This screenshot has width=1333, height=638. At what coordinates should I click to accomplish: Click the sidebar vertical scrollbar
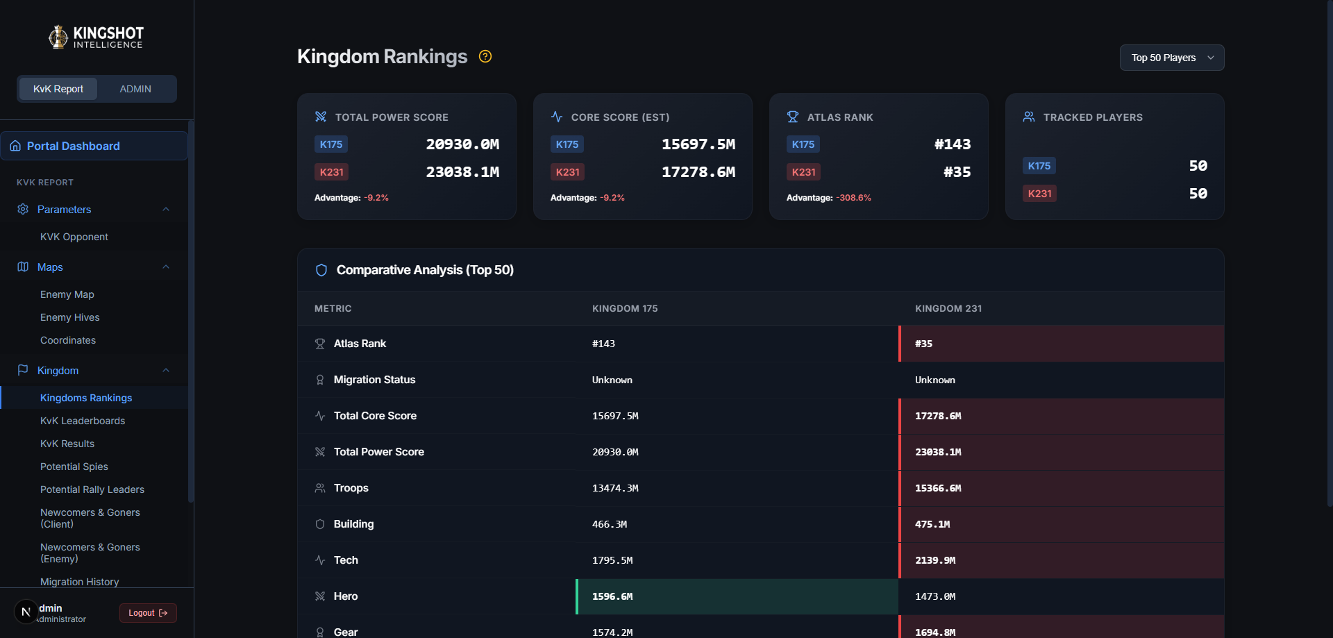tap(191, 311)
